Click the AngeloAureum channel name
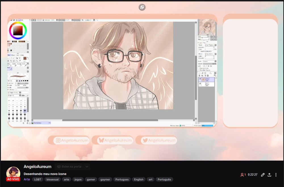Viewport: 284px width, 187px height. coord(37,167)
